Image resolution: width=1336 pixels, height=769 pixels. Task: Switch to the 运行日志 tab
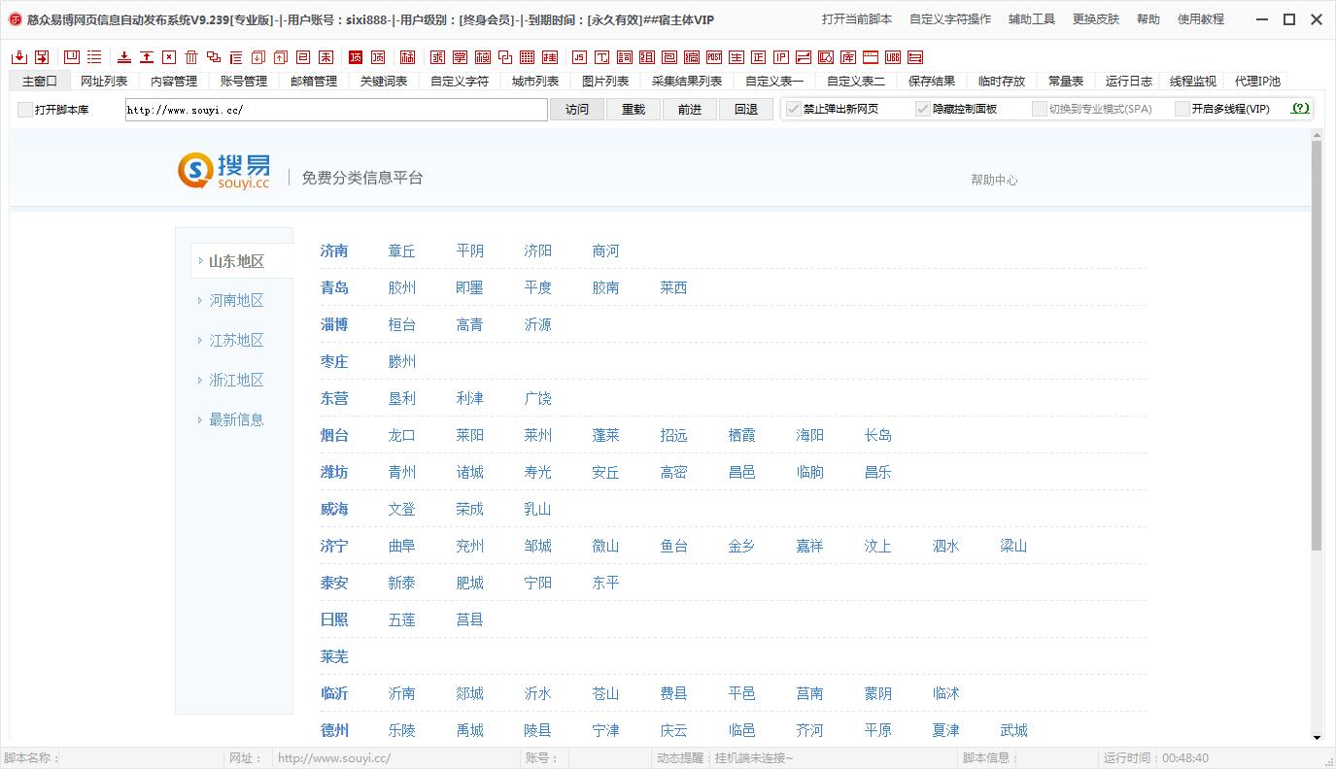1129,82
